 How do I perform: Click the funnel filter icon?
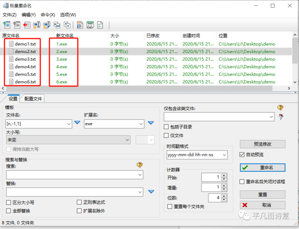click(281, 117)
